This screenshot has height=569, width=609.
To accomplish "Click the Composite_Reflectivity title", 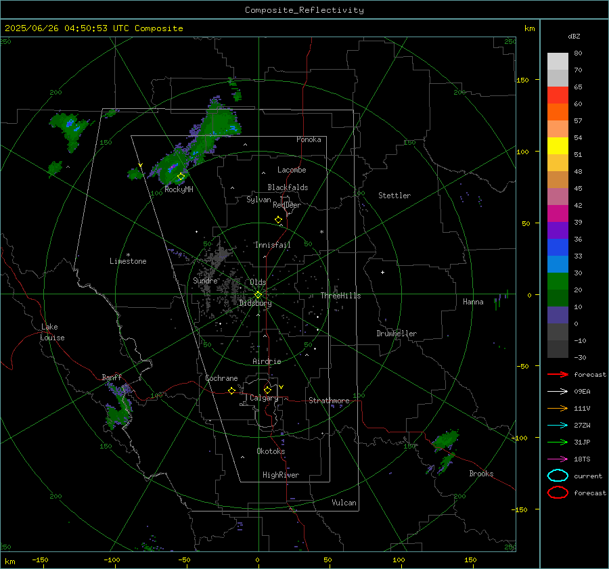I will click(304, 10).
